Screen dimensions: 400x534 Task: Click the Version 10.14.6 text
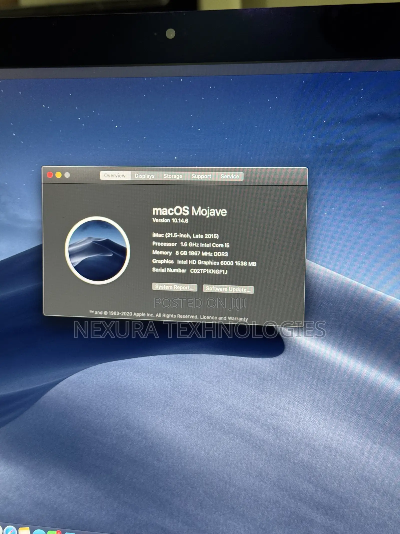(x=170, y=220)
